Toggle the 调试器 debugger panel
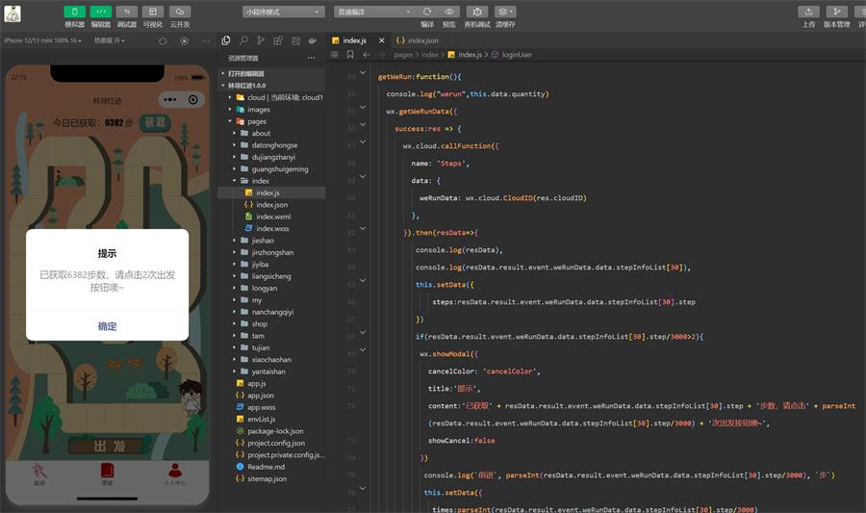The height and width of the screenshot is (513, 866). pyautogui.click(x=126, y=12)
